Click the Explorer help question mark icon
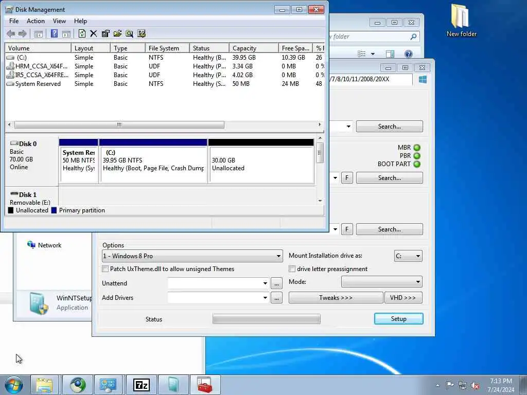 pos(408,53)
